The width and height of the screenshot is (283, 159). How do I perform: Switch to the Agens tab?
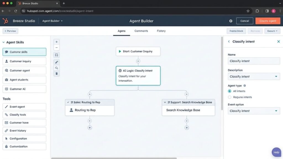122,31
